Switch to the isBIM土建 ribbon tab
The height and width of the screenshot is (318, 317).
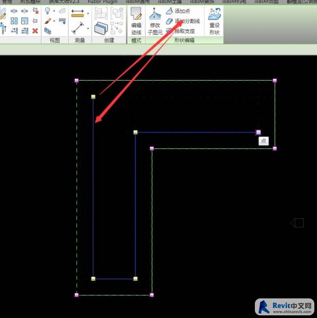(170, 2)
